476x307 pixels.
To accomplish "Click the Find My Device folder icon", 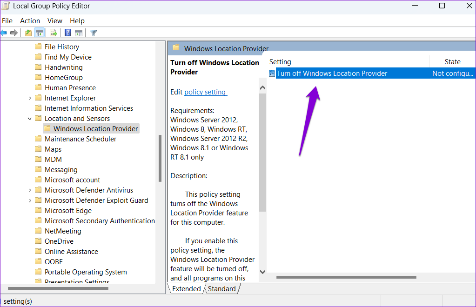I will coord(38,57).
